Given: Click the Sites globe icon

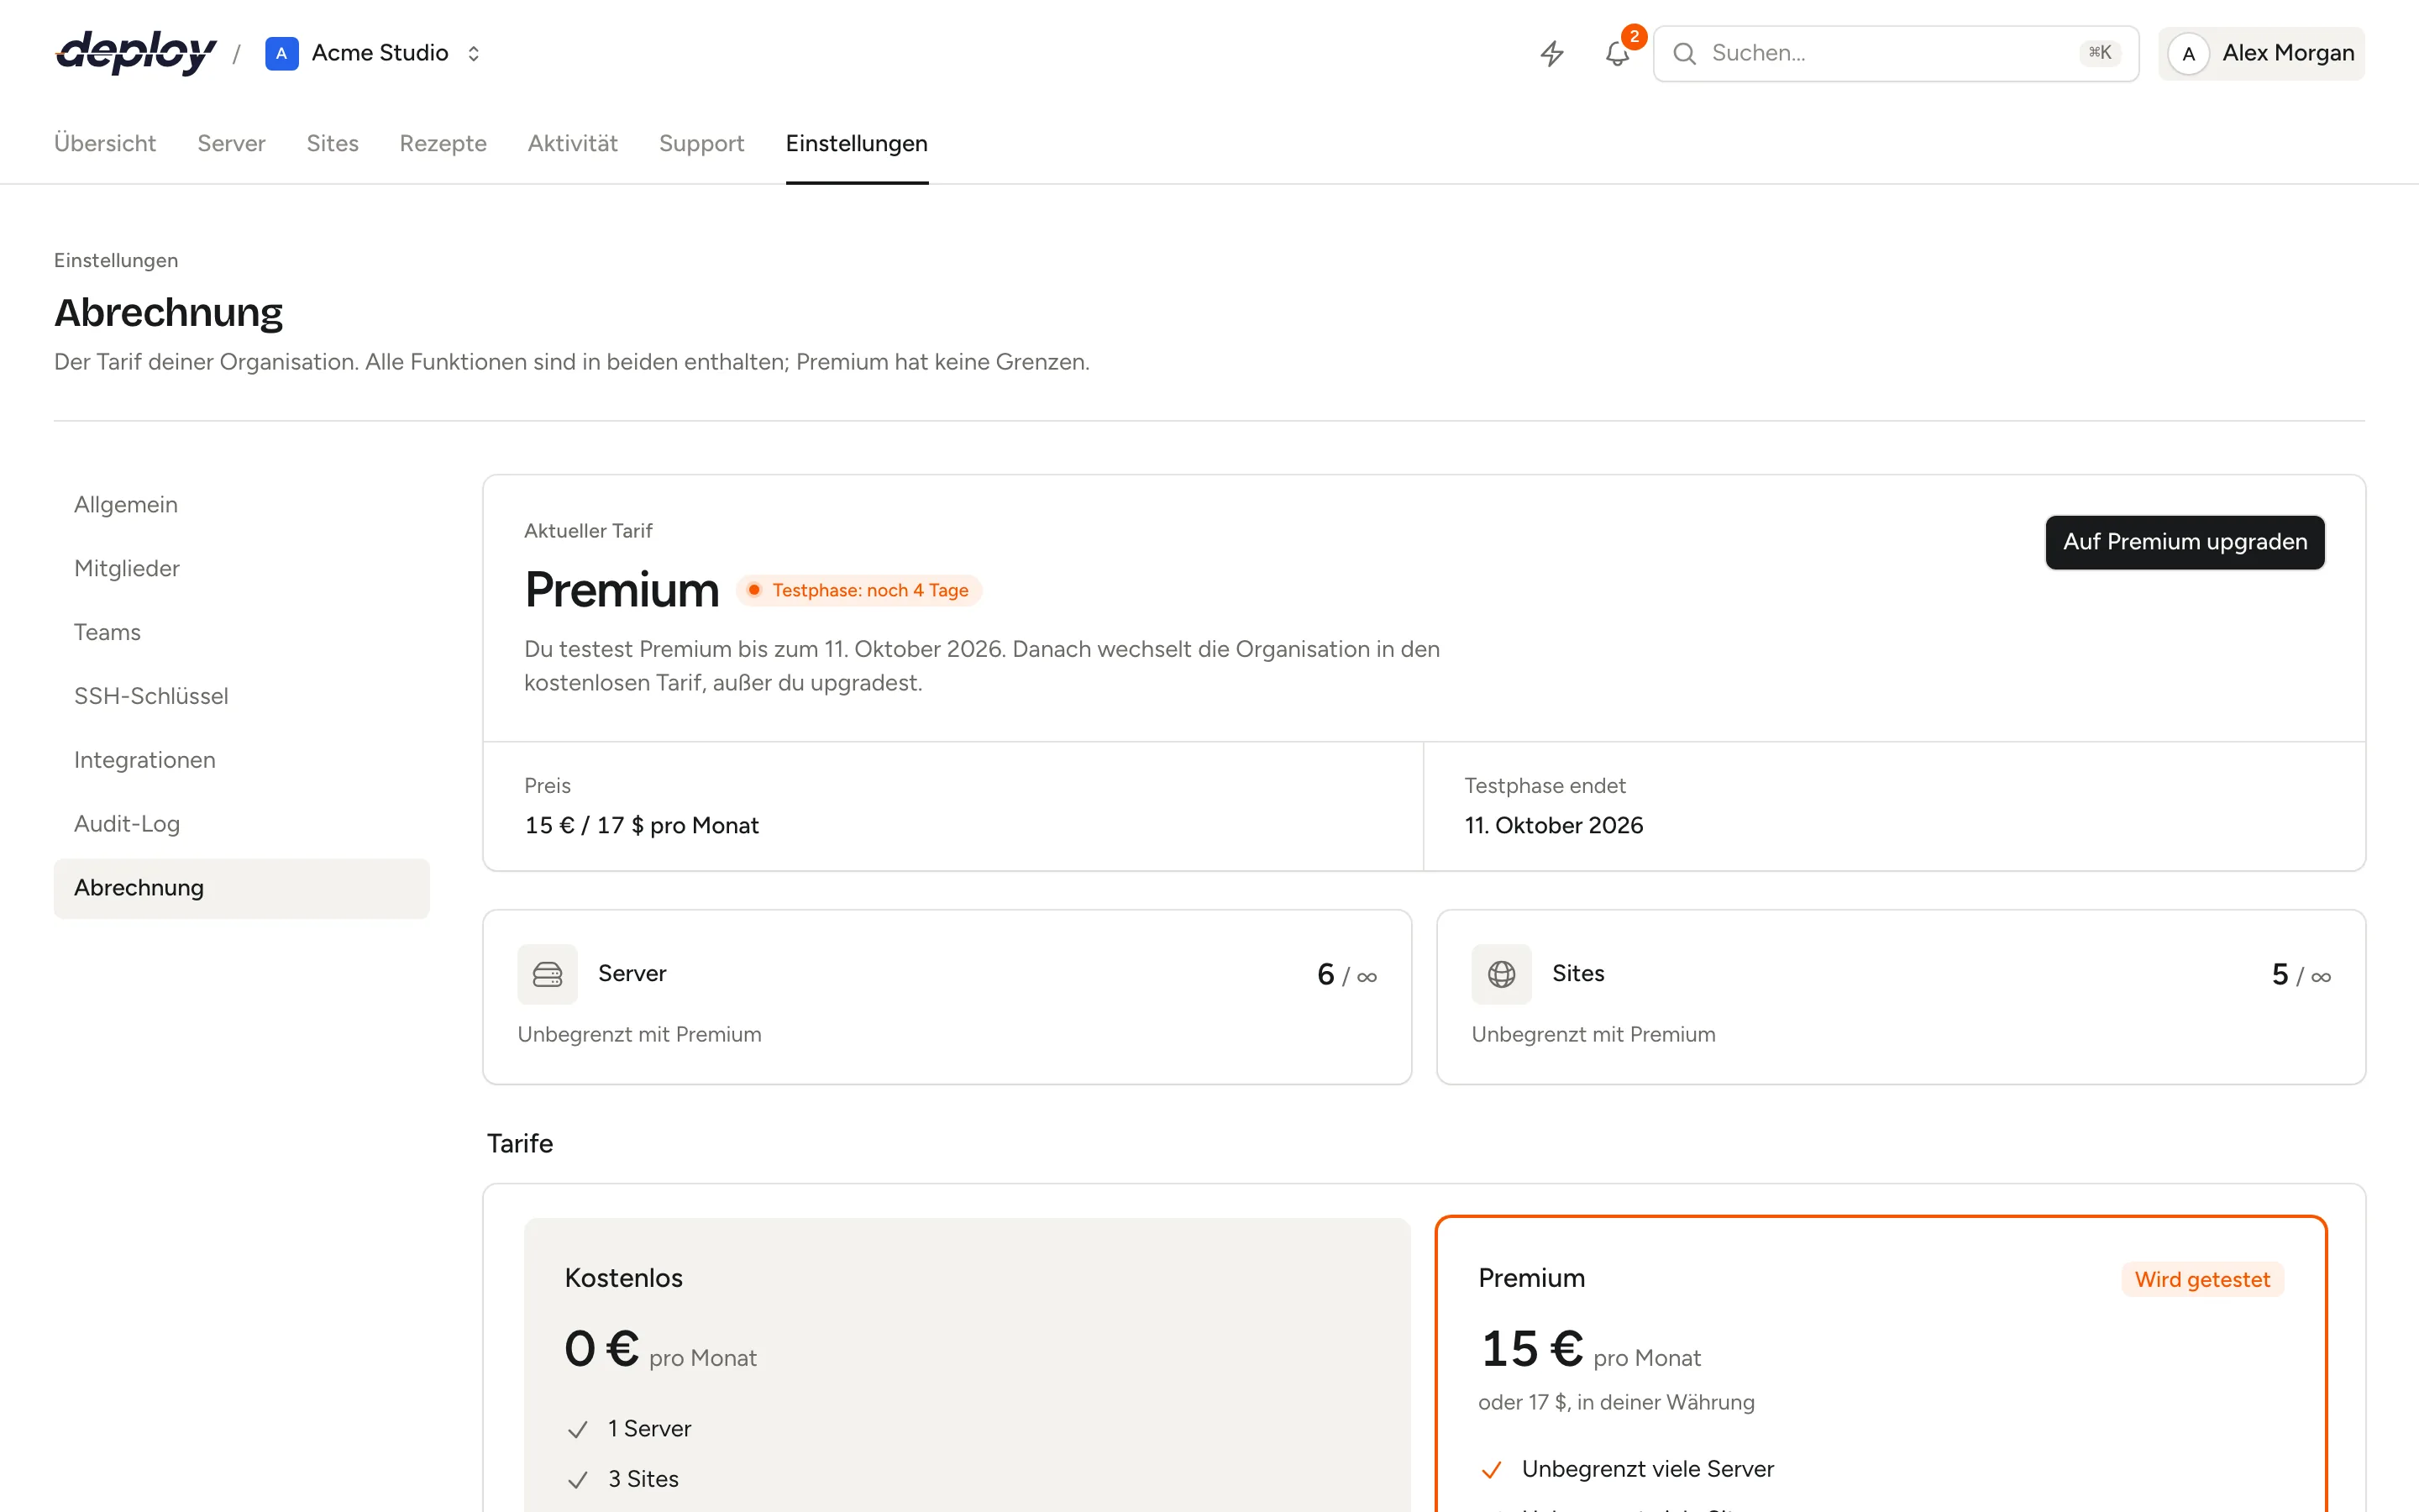Looking at the screenshot, I should pos(1500,974).
